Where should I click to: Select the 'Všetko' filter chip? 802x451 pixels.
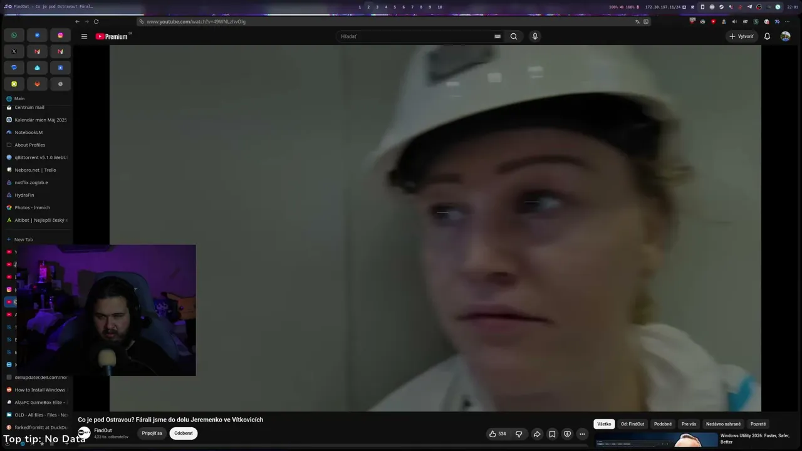pyautogui.click(x=604, y=424)
